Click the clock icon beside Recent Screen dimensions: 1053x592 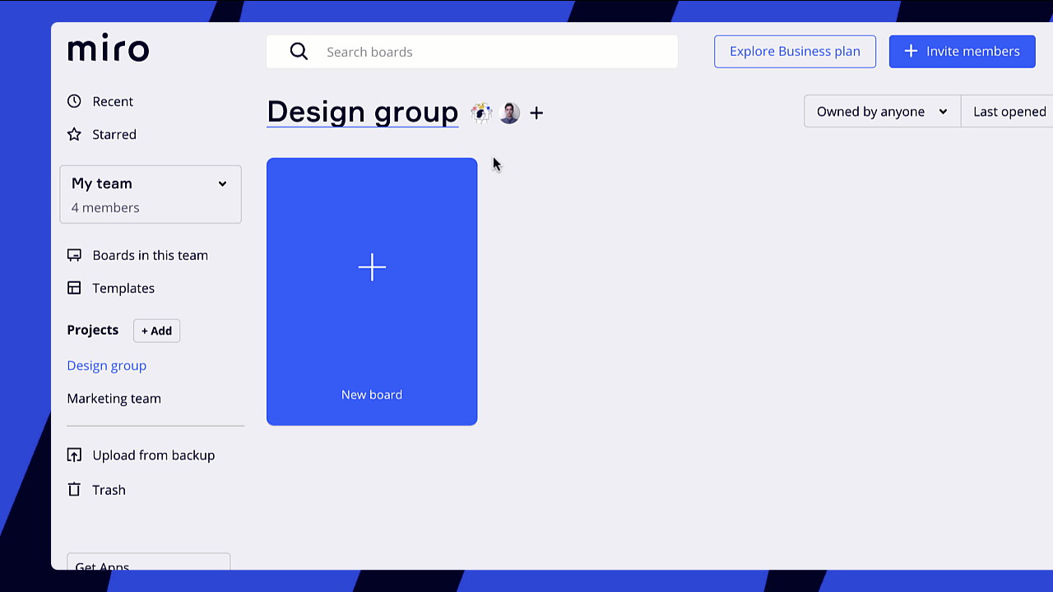coord(74,101)
